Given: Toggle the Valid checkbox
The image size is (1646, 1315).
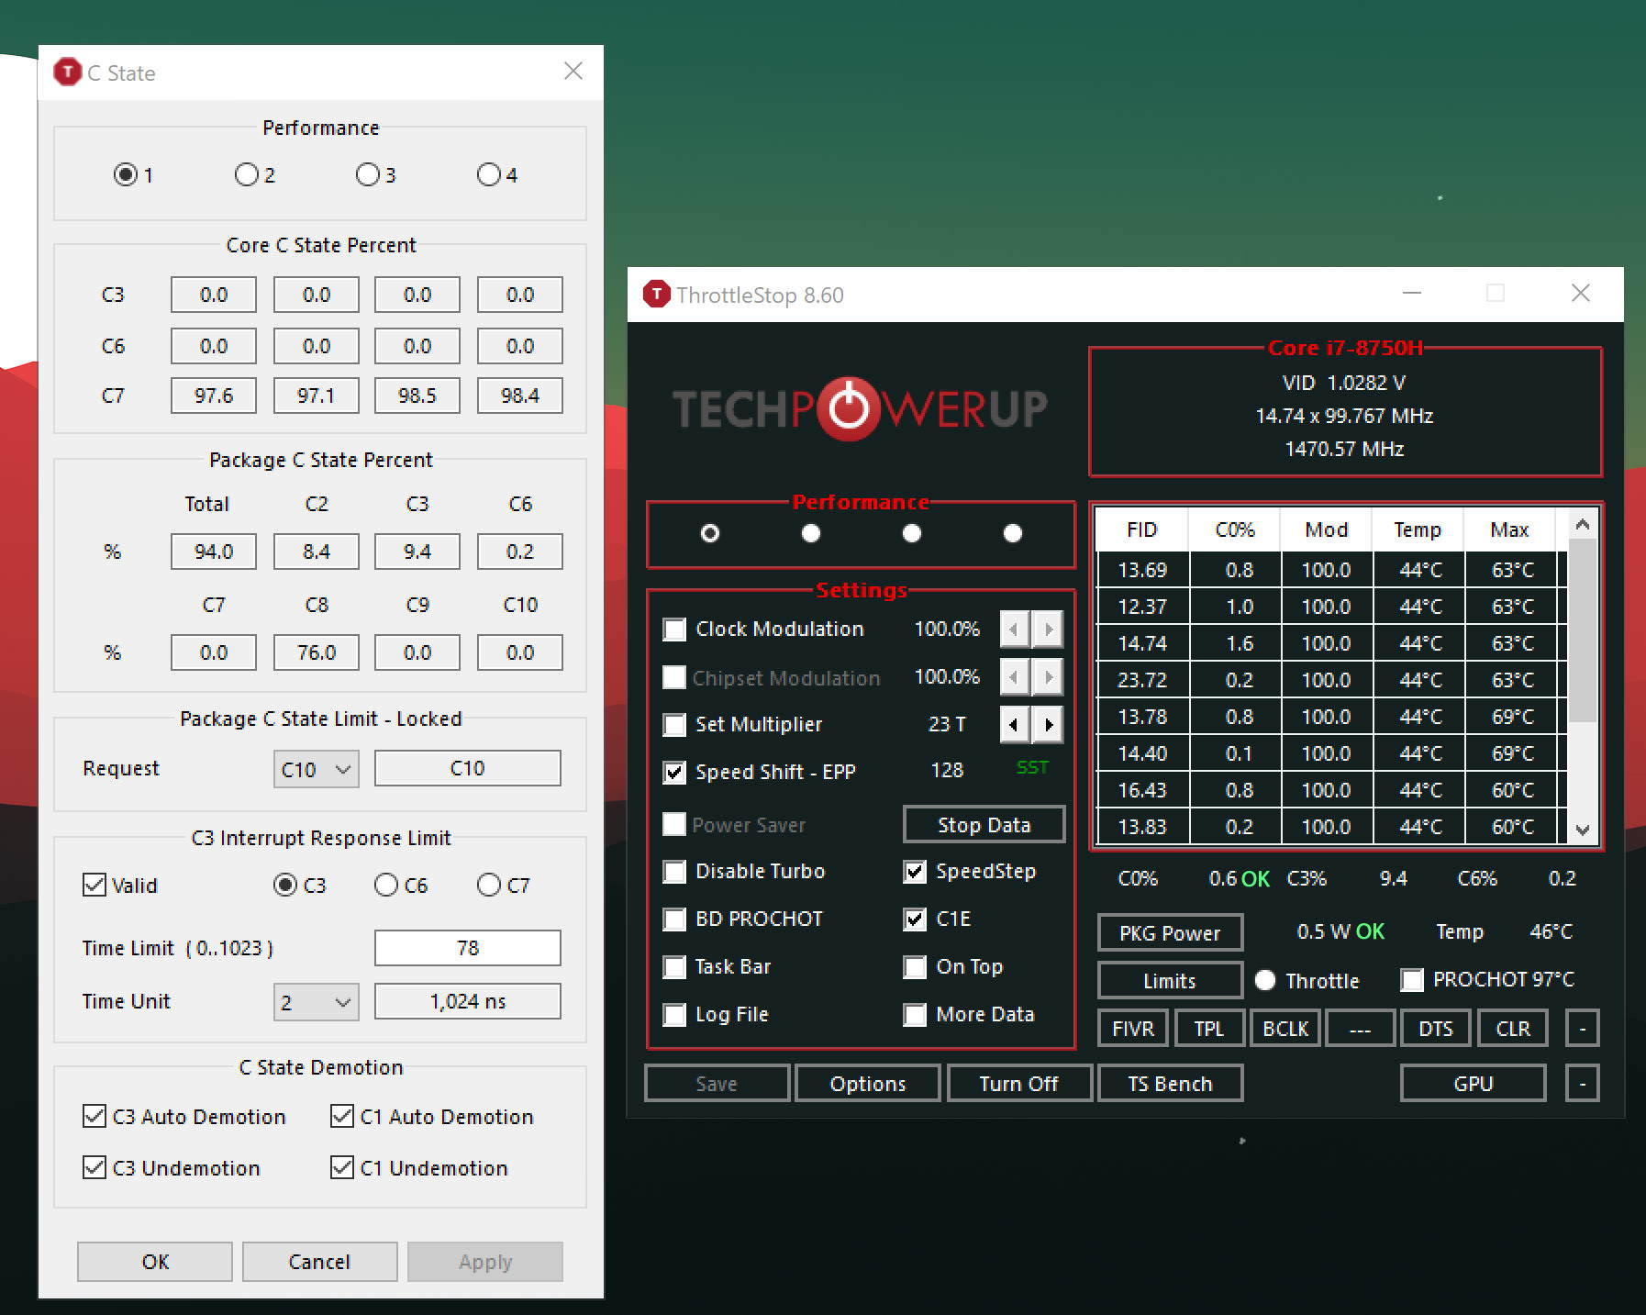Looking at the screenshot, I should tap(95, 885).
